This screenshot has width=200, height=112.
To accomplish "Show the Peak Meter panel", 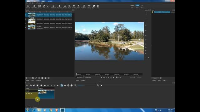I will pyautogui.click(x=53, y=6).
